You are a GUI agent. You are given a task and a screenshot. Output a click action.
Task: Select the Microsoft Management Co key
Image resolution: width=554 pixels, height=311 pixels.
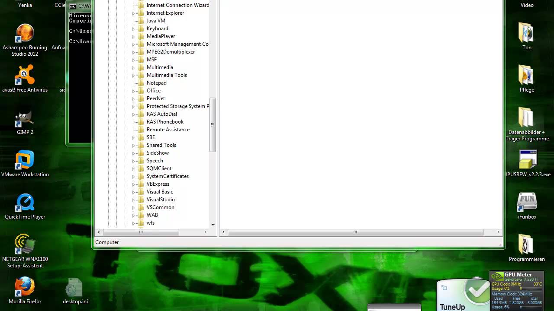click(x=177, y=44)
